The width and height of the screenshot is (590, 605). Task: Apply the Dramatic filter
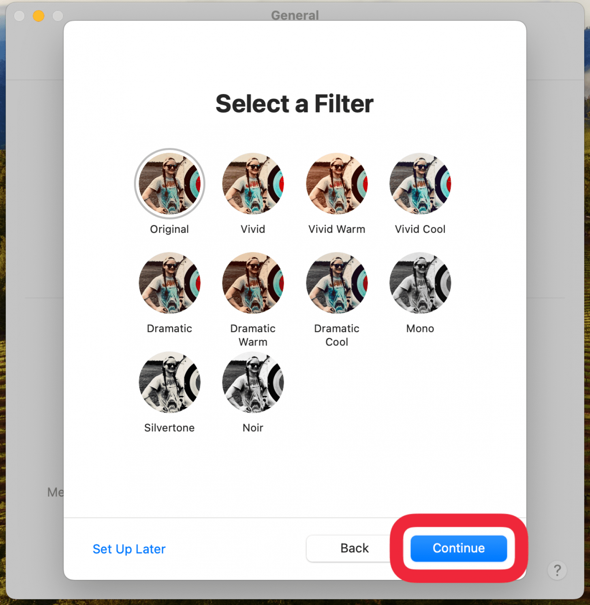pyautogui.click(x=169, y=283)
